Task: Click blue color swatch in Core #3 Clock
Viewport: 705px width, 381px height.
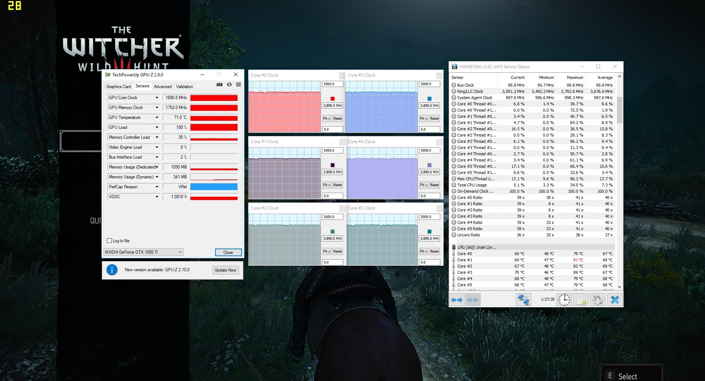Action: [429, 99]
